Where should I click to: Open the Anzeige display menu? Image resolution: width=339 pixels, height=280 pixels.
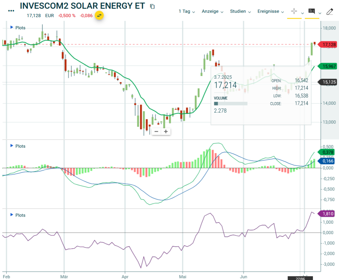212,11
